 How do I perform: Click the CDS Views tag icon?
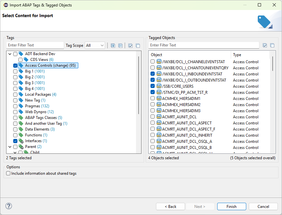click(26, 60)
